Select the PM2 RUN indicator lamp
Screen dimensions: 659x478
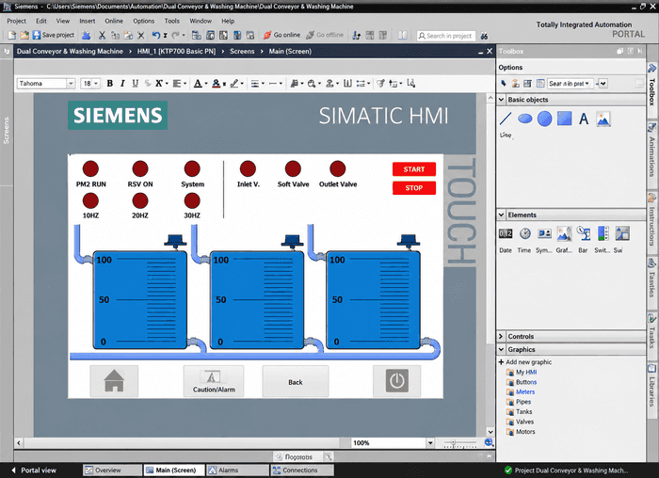click(90, 168)
